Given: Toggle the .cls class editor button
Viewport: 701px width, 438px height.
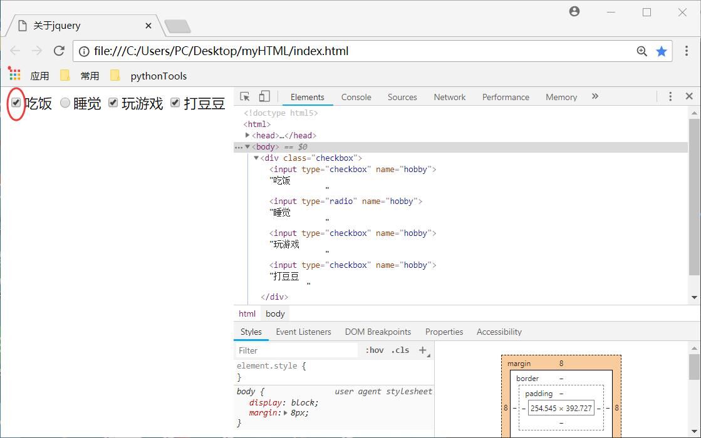Looking at the screenshot, I should click(400, 350).
